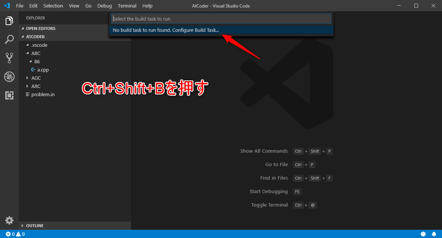442x238 pixels.
Task: Click the F5 key hint
Action: click(297, 192)
